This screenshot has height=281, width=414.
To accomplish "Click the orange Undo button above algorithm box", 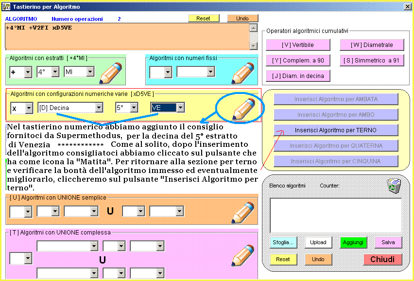I will click(242, 18).
